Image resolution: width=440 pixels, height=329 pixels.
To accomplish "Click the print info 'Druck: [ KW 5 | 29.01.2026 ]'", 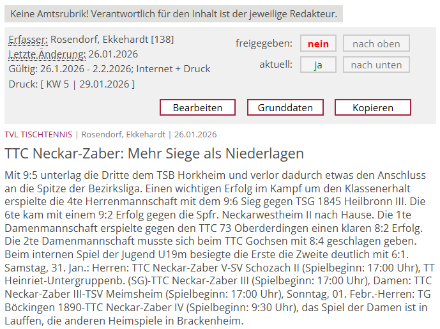I will point(72,84).
